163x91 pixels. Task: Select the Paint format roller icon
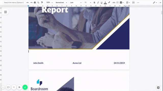(42, 3)
